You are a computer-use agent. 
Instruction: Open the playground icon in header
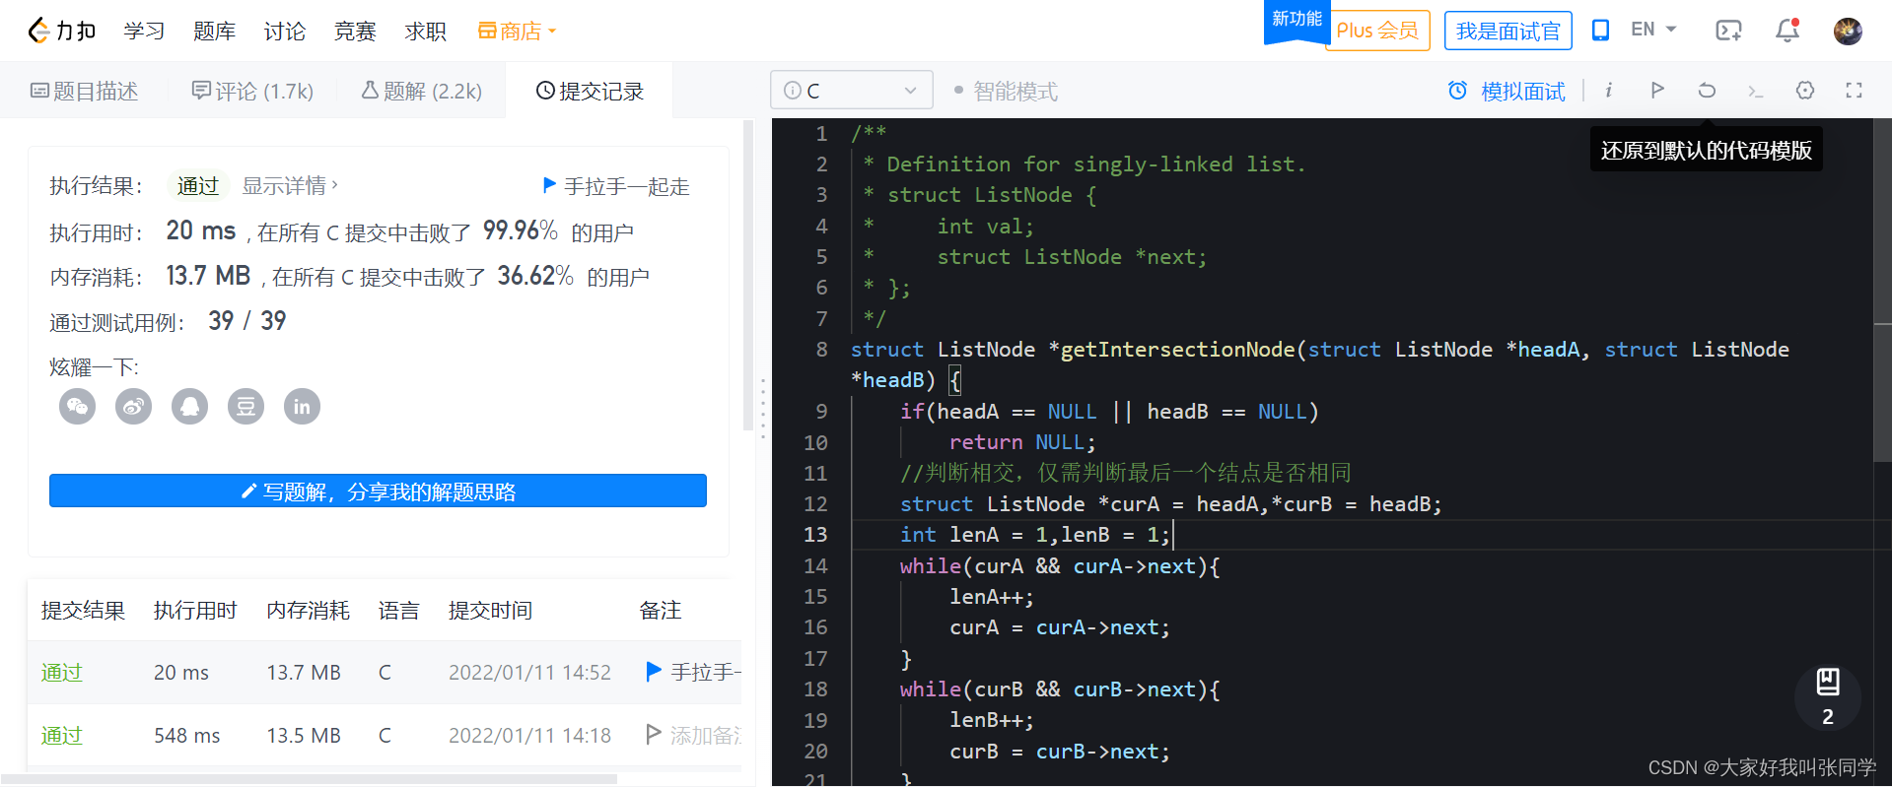[1728, 31]
